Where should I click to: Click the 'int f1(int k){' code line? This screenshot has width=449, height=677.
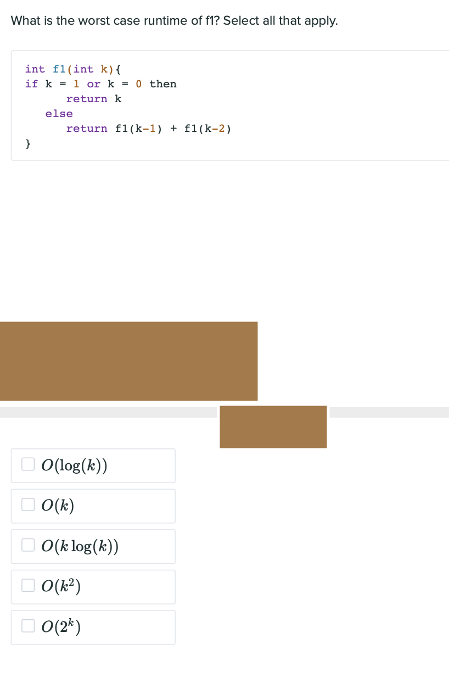[74, 69]
